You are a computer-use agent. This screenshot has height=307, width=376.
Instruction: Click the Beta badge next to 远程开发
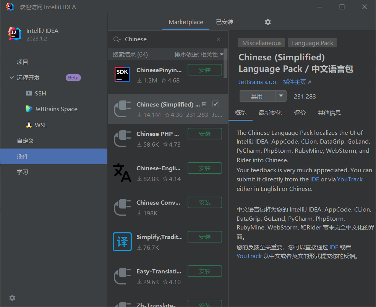click(x=73, y=78)
